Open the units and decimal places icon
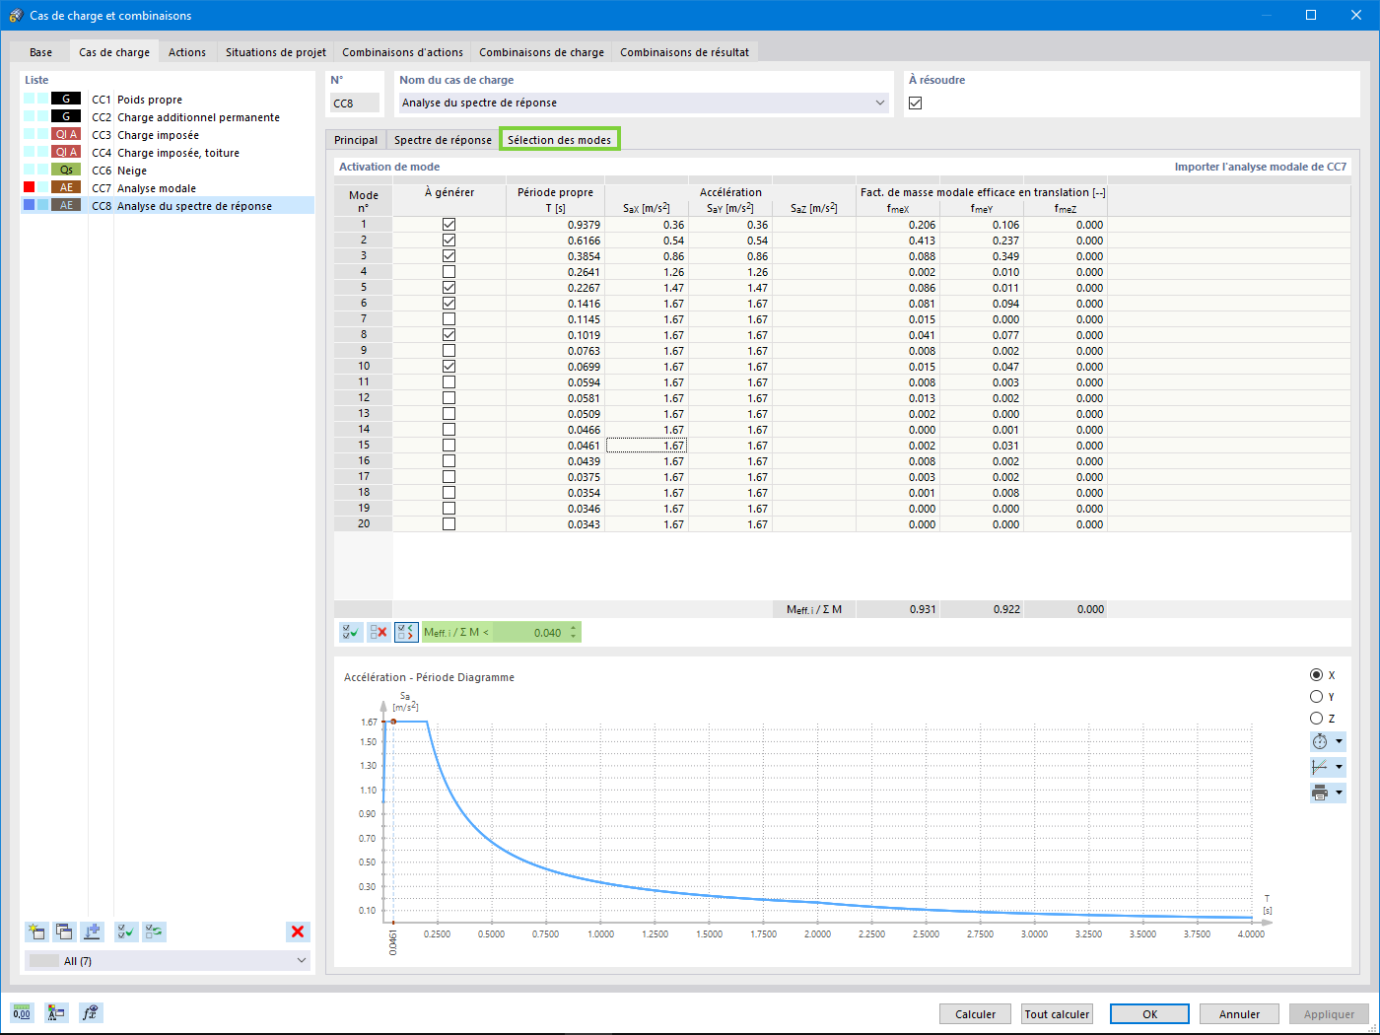This screenshot has height=1035, width=1380. tap(22, 1012)
